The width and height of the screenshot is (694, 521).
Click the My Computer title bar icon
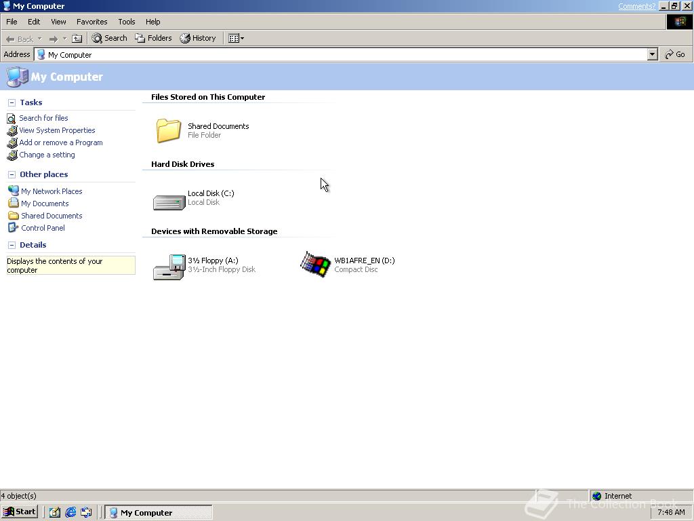click(x=7, y=5)
